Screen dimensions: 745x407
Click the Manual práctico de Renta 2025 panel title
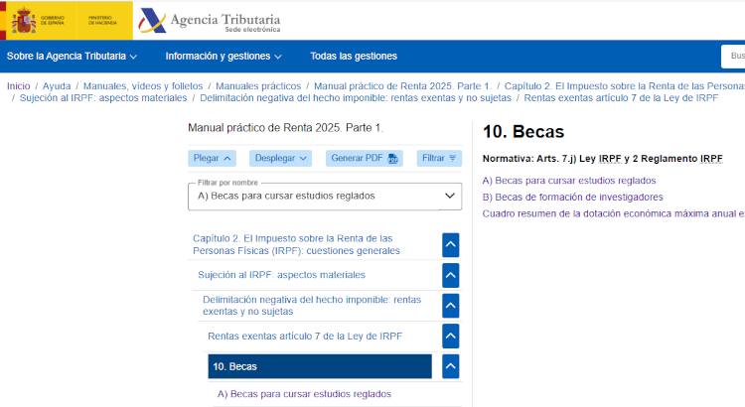pos(285,128)
